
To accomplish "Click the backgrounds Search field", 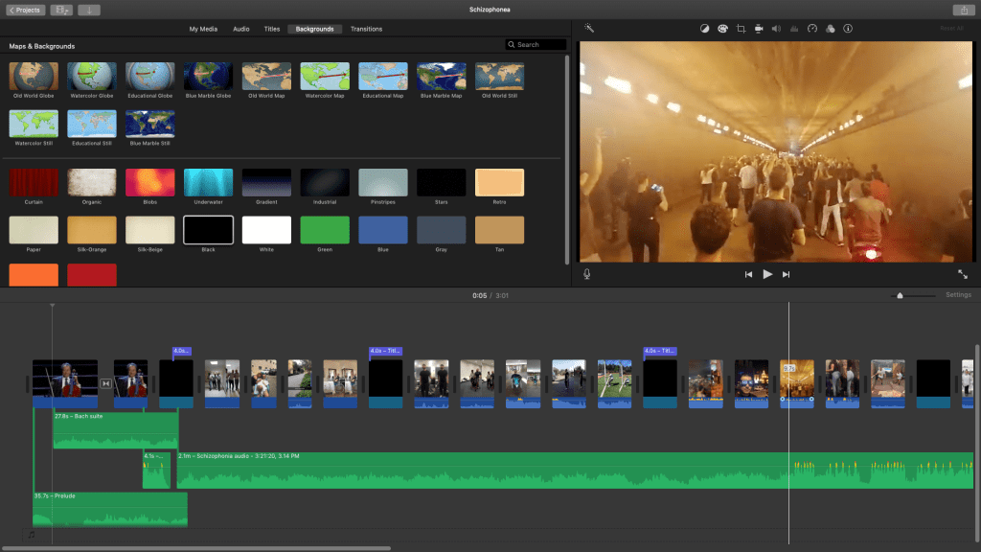I will coord(536,45).
